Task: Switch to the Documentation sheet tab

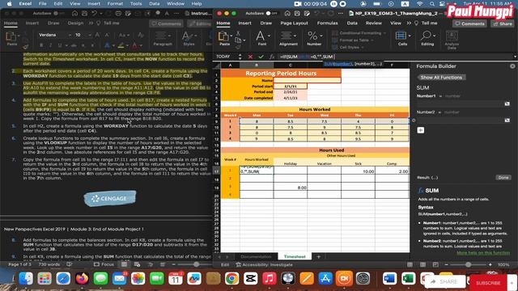Action: point(256,257)
